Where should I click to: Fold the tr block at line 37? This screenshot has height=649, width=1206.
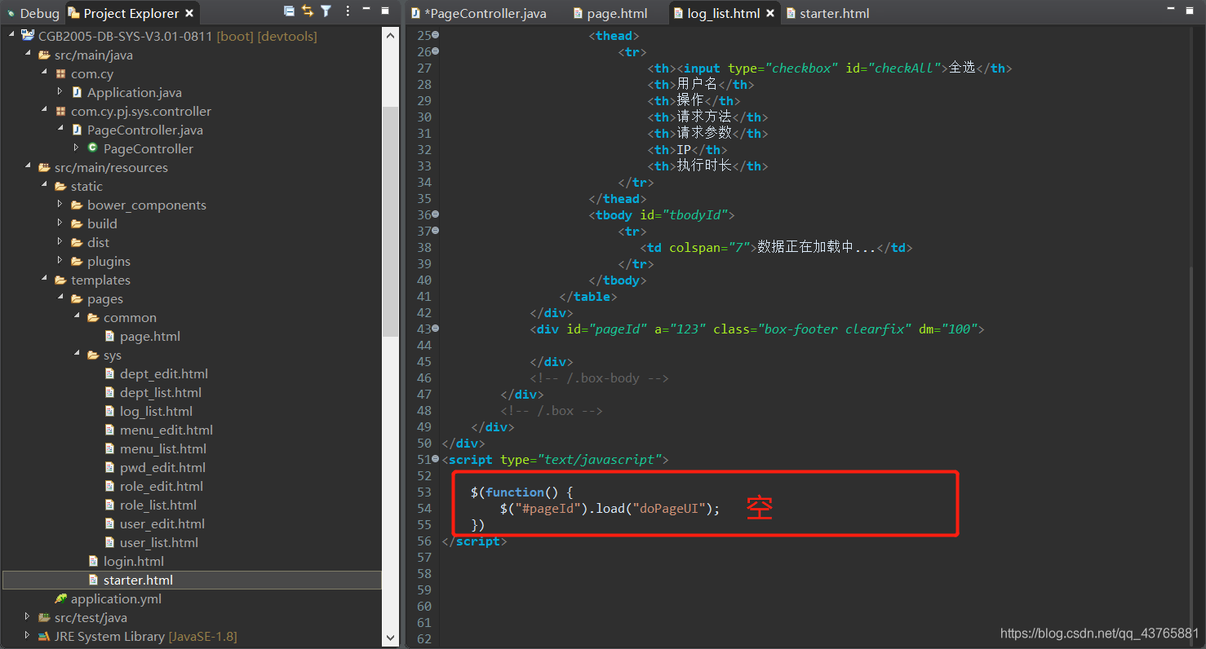pos(435,231)
